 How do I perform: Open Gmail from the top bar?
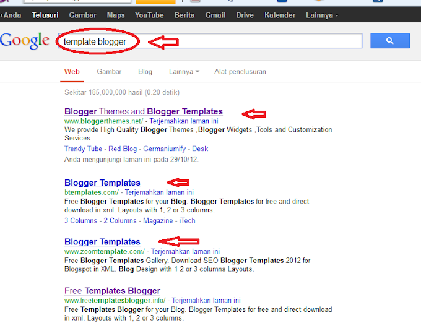pos(215,15)
